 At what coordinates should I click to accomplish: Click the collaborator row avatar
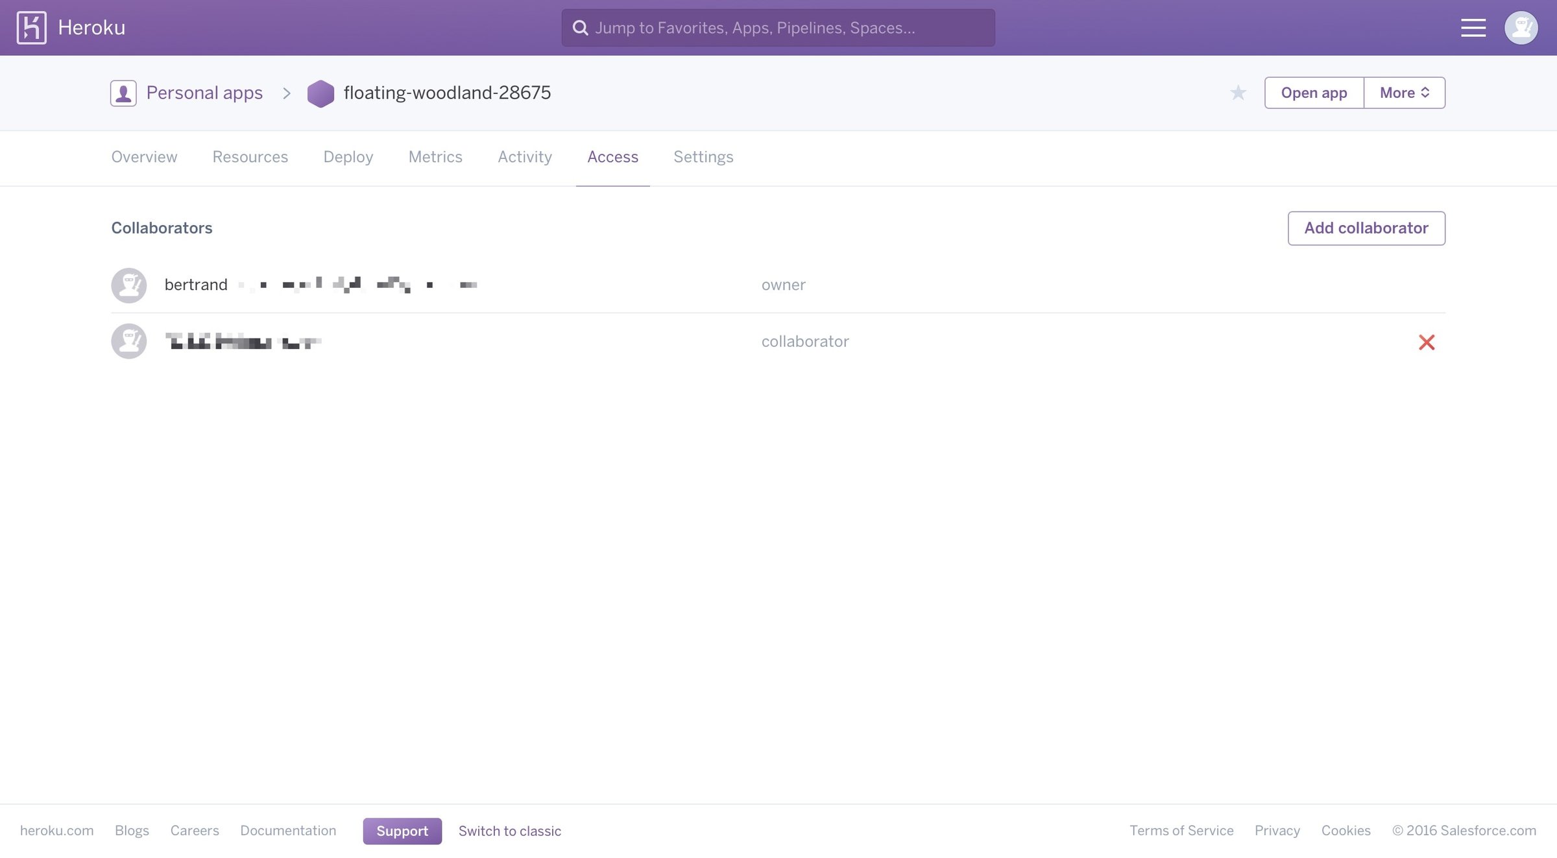click(129, 341)
